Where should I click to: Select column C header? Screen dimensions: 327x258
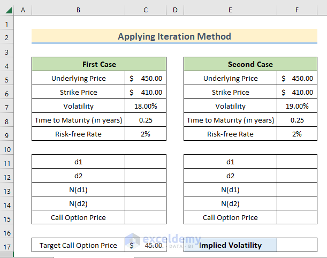coord(146,10)
